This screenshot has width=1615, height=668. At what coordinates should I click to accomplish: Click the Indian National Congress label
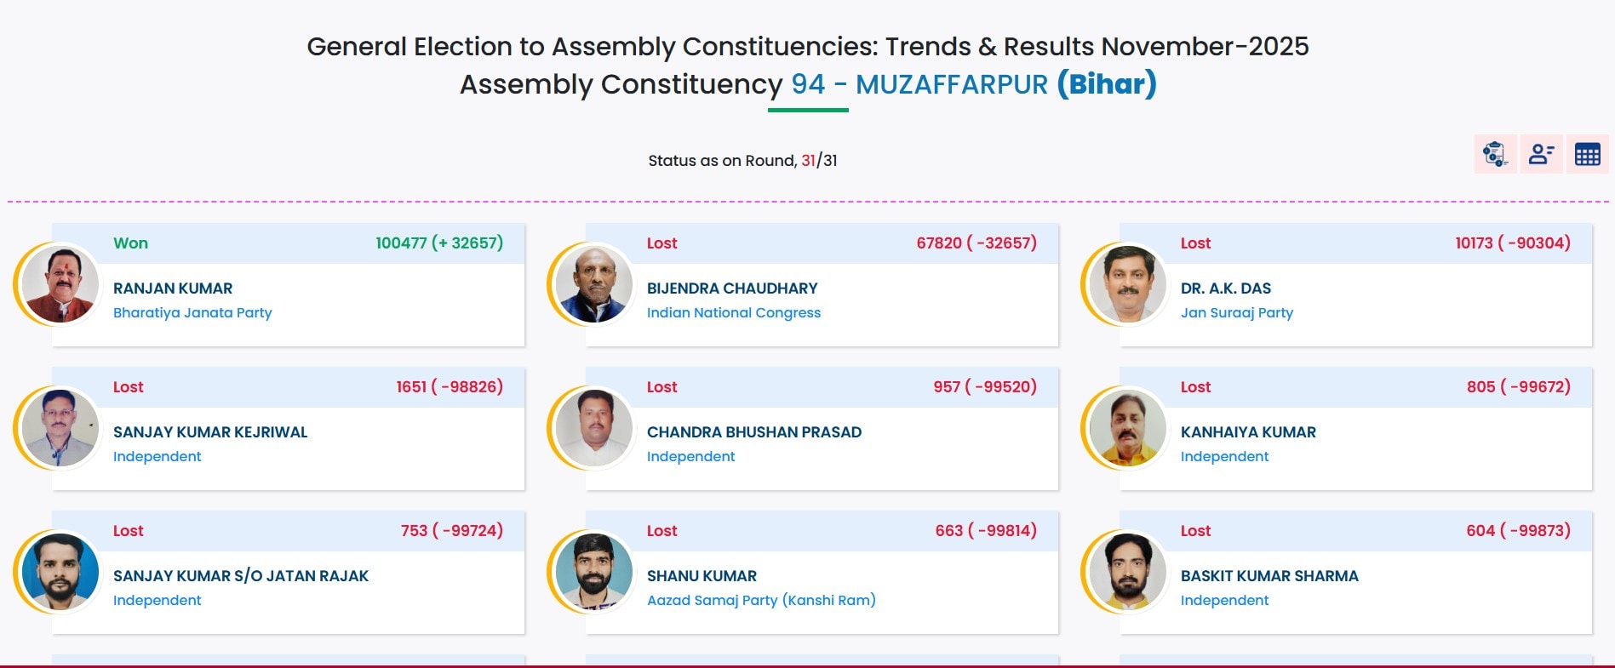pos(733,312)
